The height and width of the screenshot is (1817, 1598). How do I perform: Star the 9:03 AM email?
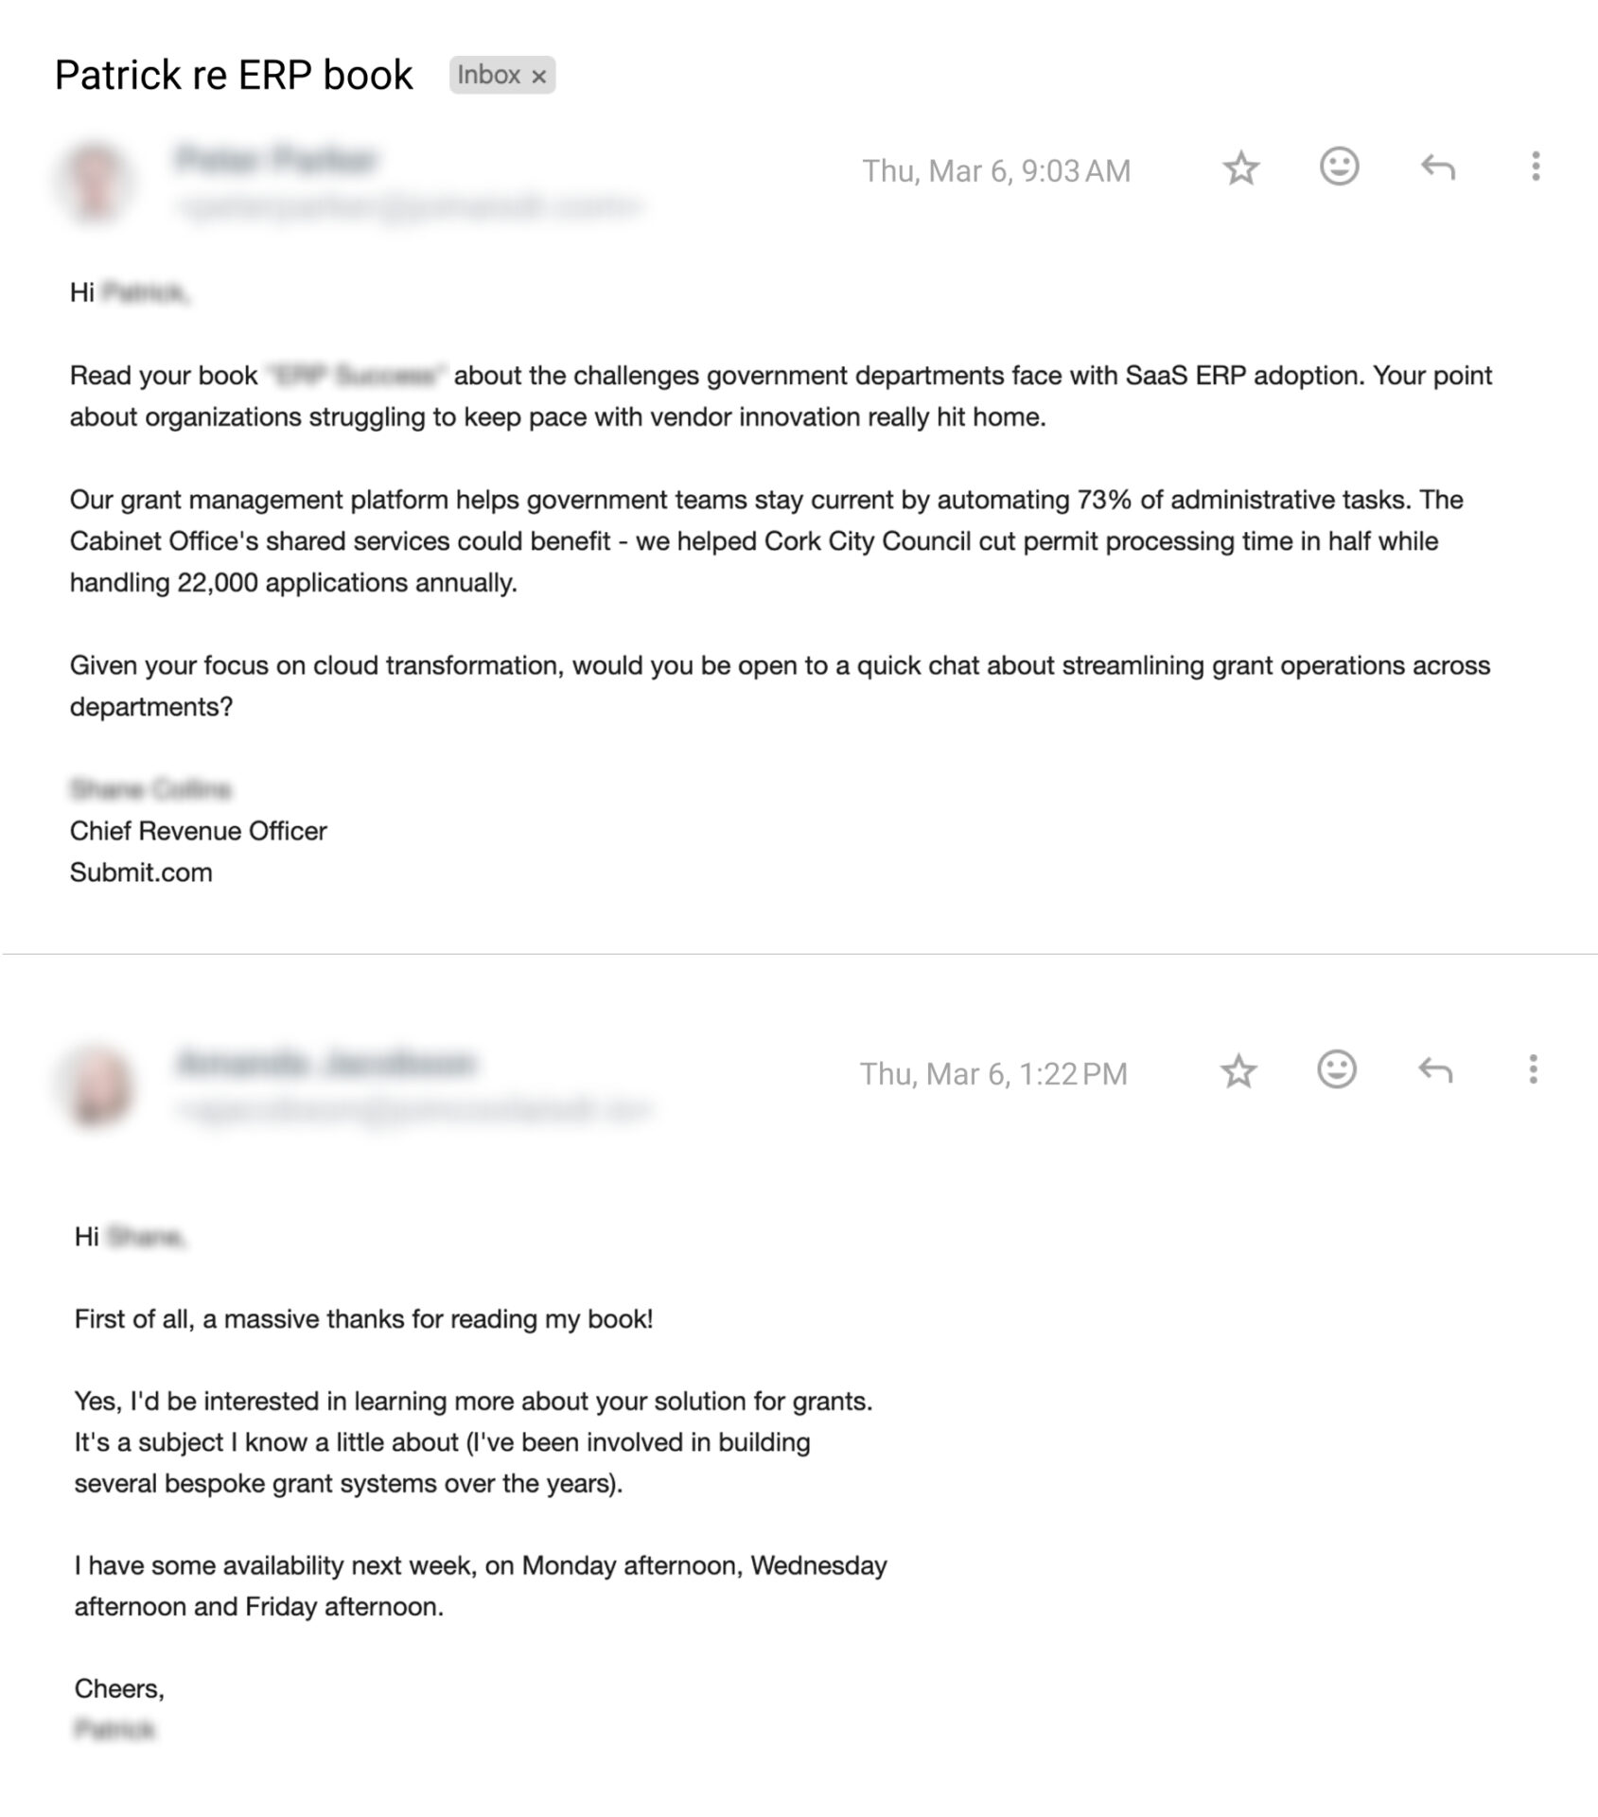click(1240, 168)
